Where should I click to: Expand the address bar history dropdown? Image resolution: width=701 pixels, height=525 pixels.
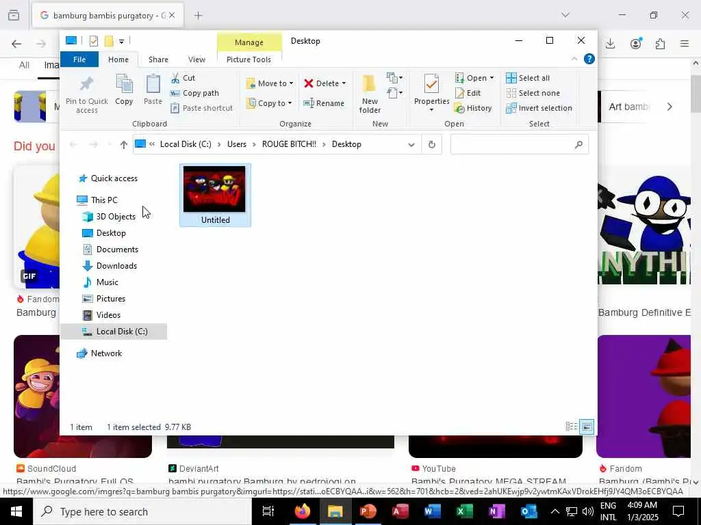[x=411, y=144]
